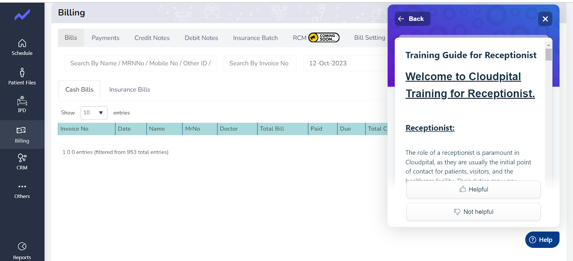573x261 pixels.
Task: Sort by Date column header
Action: 131,129
